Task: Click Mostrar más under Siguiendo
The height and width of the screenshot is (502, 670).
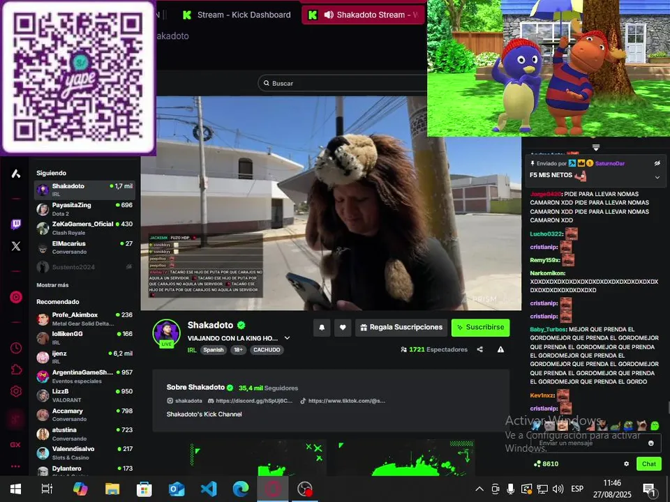Action: pyautogui.click(x=52, y=284)
